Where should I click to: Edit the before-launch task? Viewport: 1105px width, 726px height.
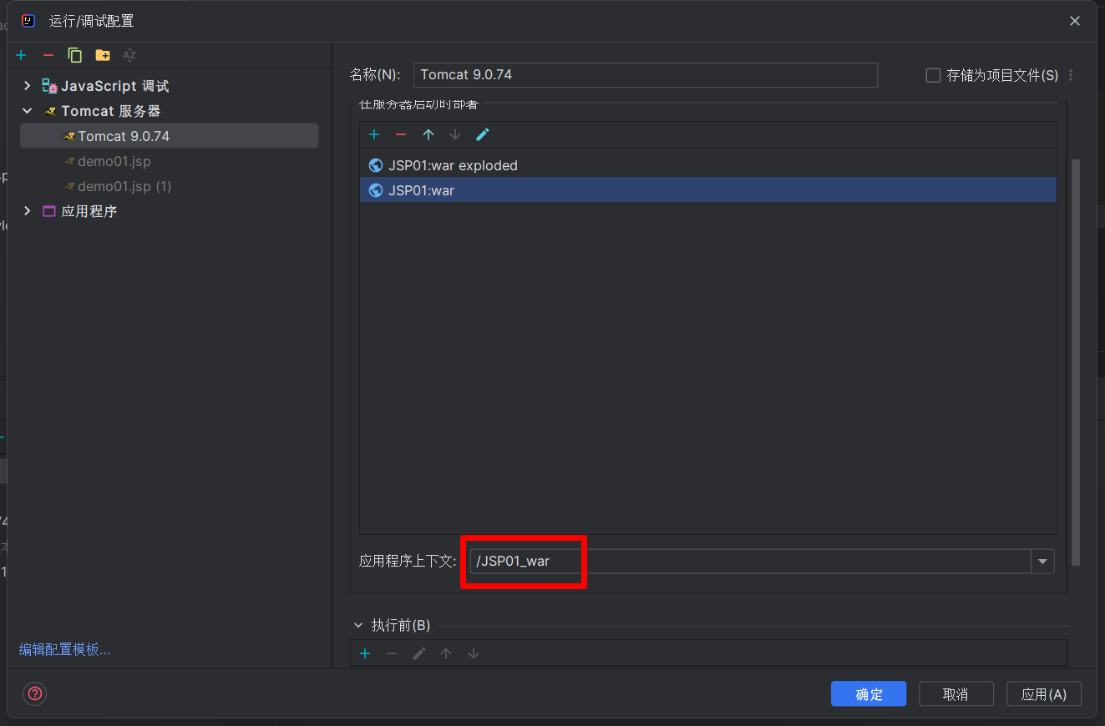tap(419, 653)
